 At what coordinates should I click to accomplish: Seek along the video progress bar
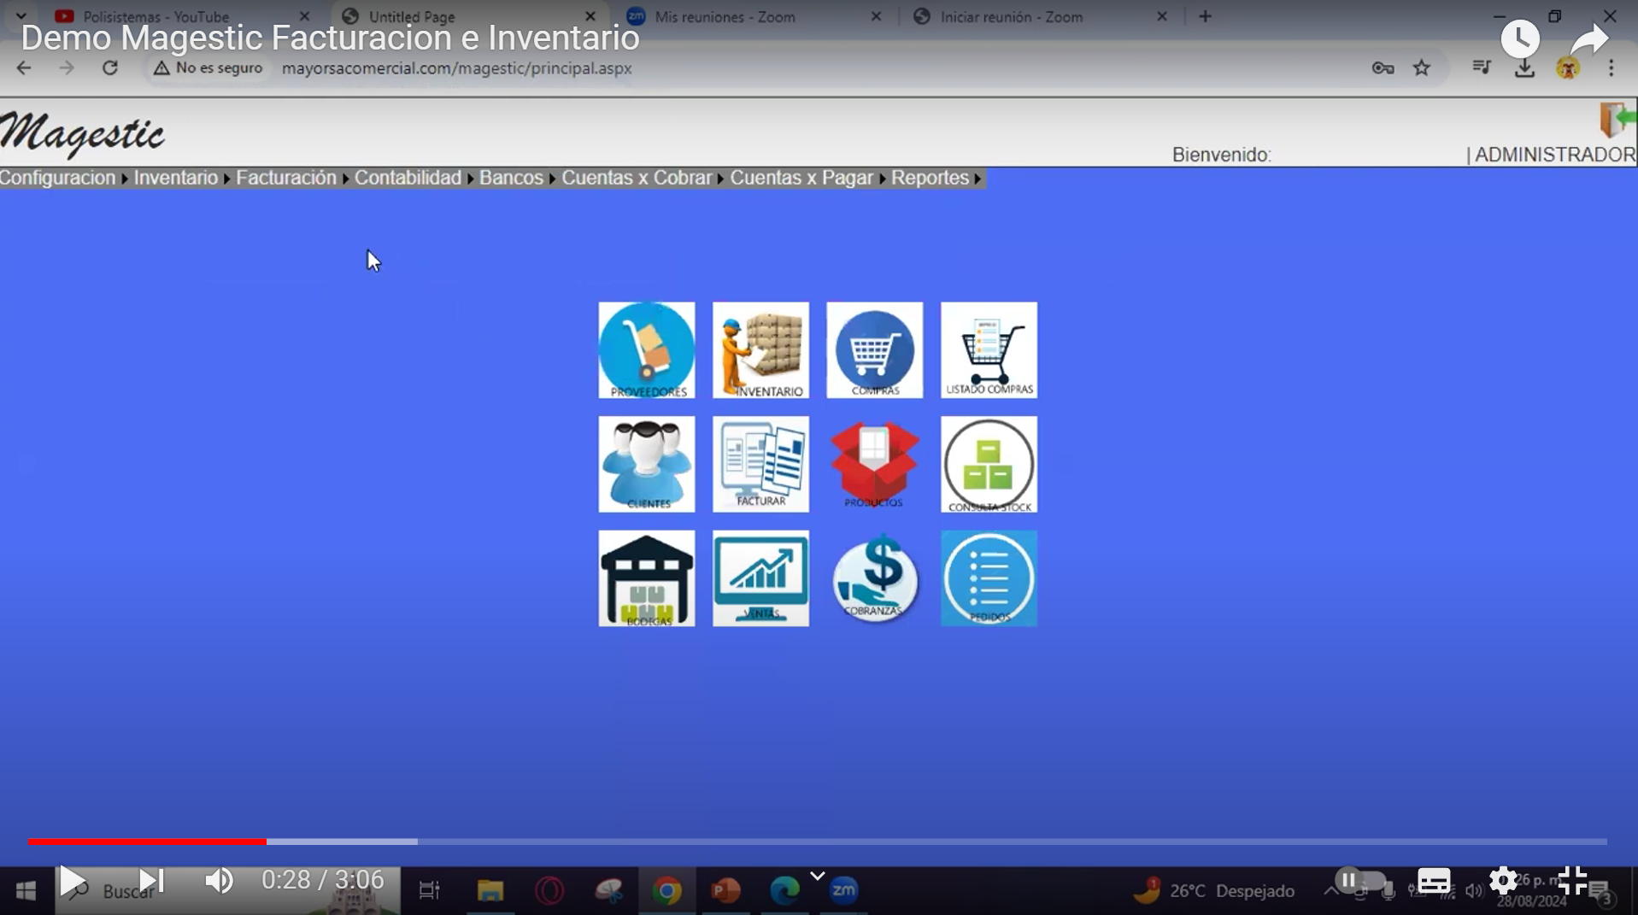(x=818, y=842)
